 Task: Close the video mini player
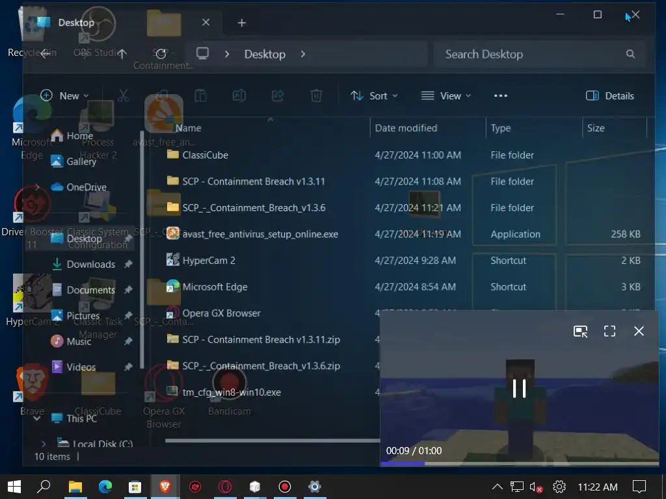click(639, 331)
